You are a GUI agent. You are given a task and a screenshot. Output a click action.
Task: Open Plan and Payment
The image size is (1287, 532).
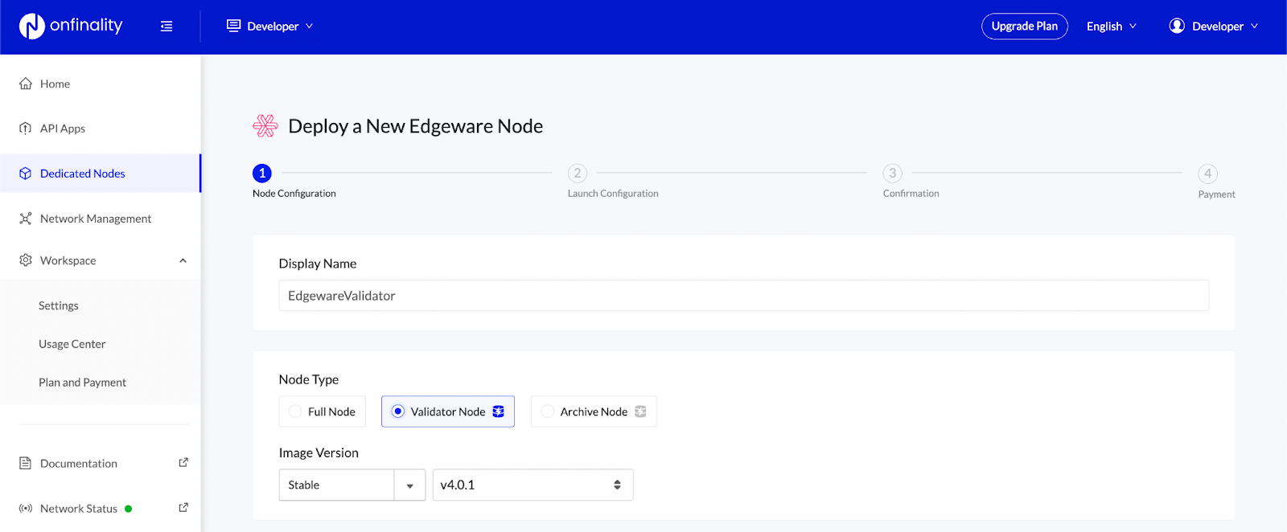pos(82,383)
